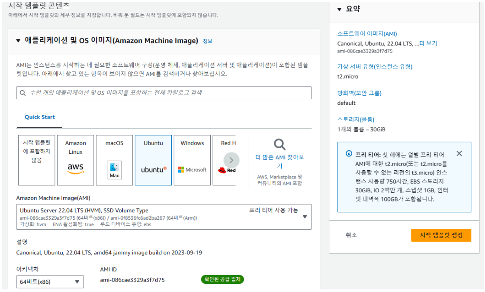Click '프리 티어 사용 가능' label in AMI box
Image resolution: width=485 pixels, height=292 pixels.
tap(273, 210)
